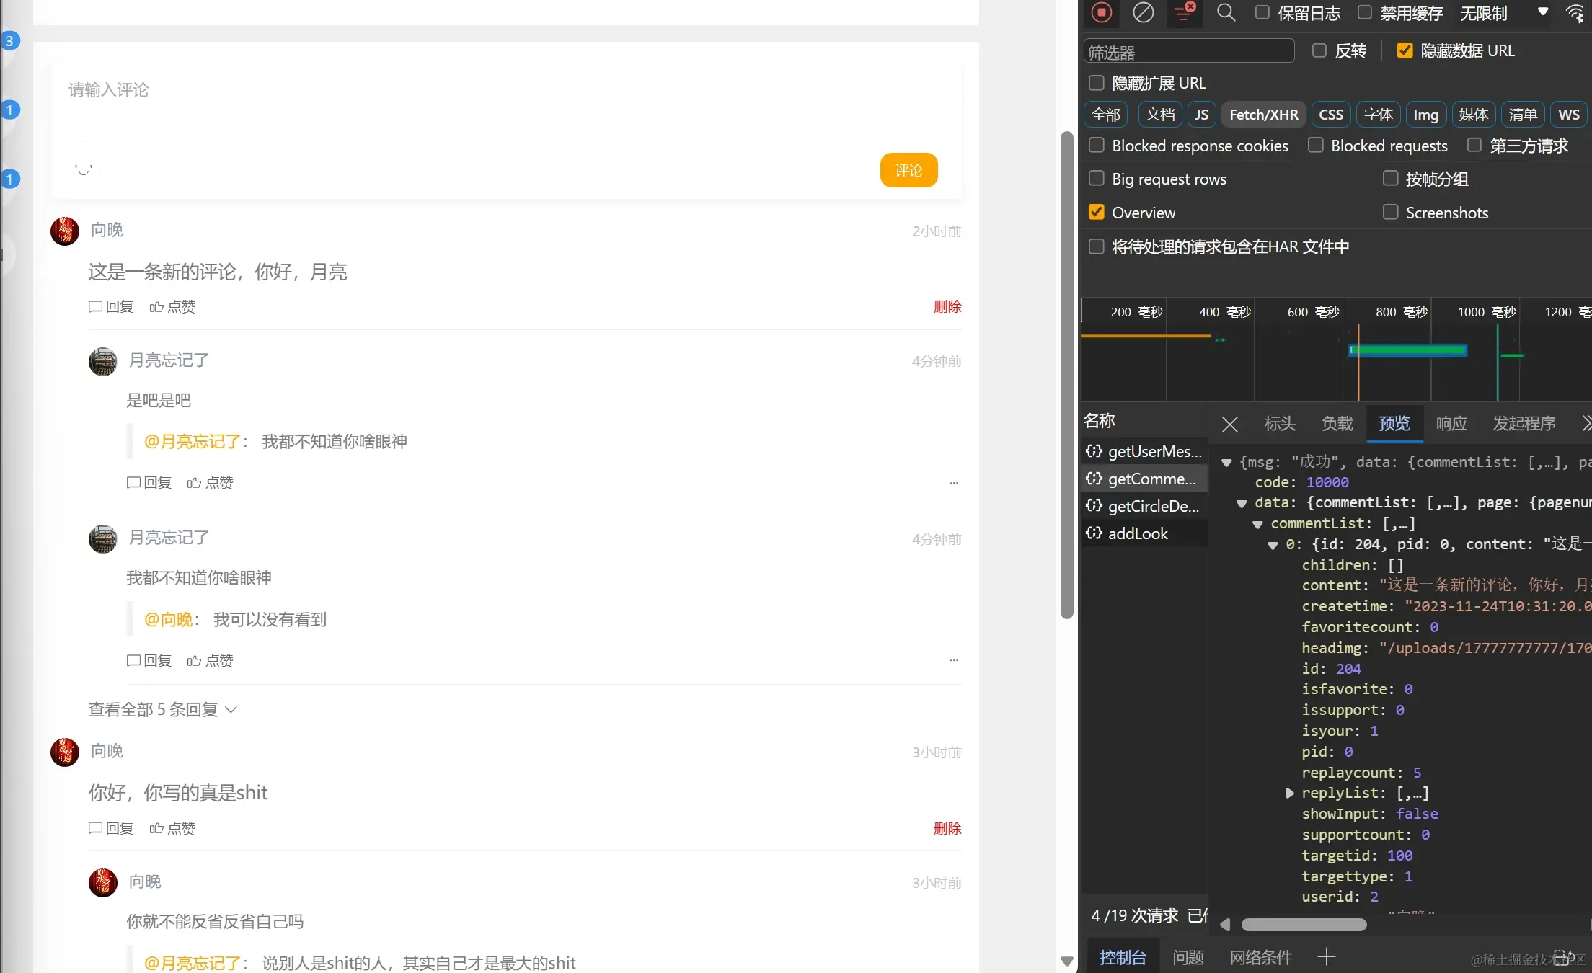
Task: Expand 查看全部 5 条回复 replies
Action: tap(162, 709)
